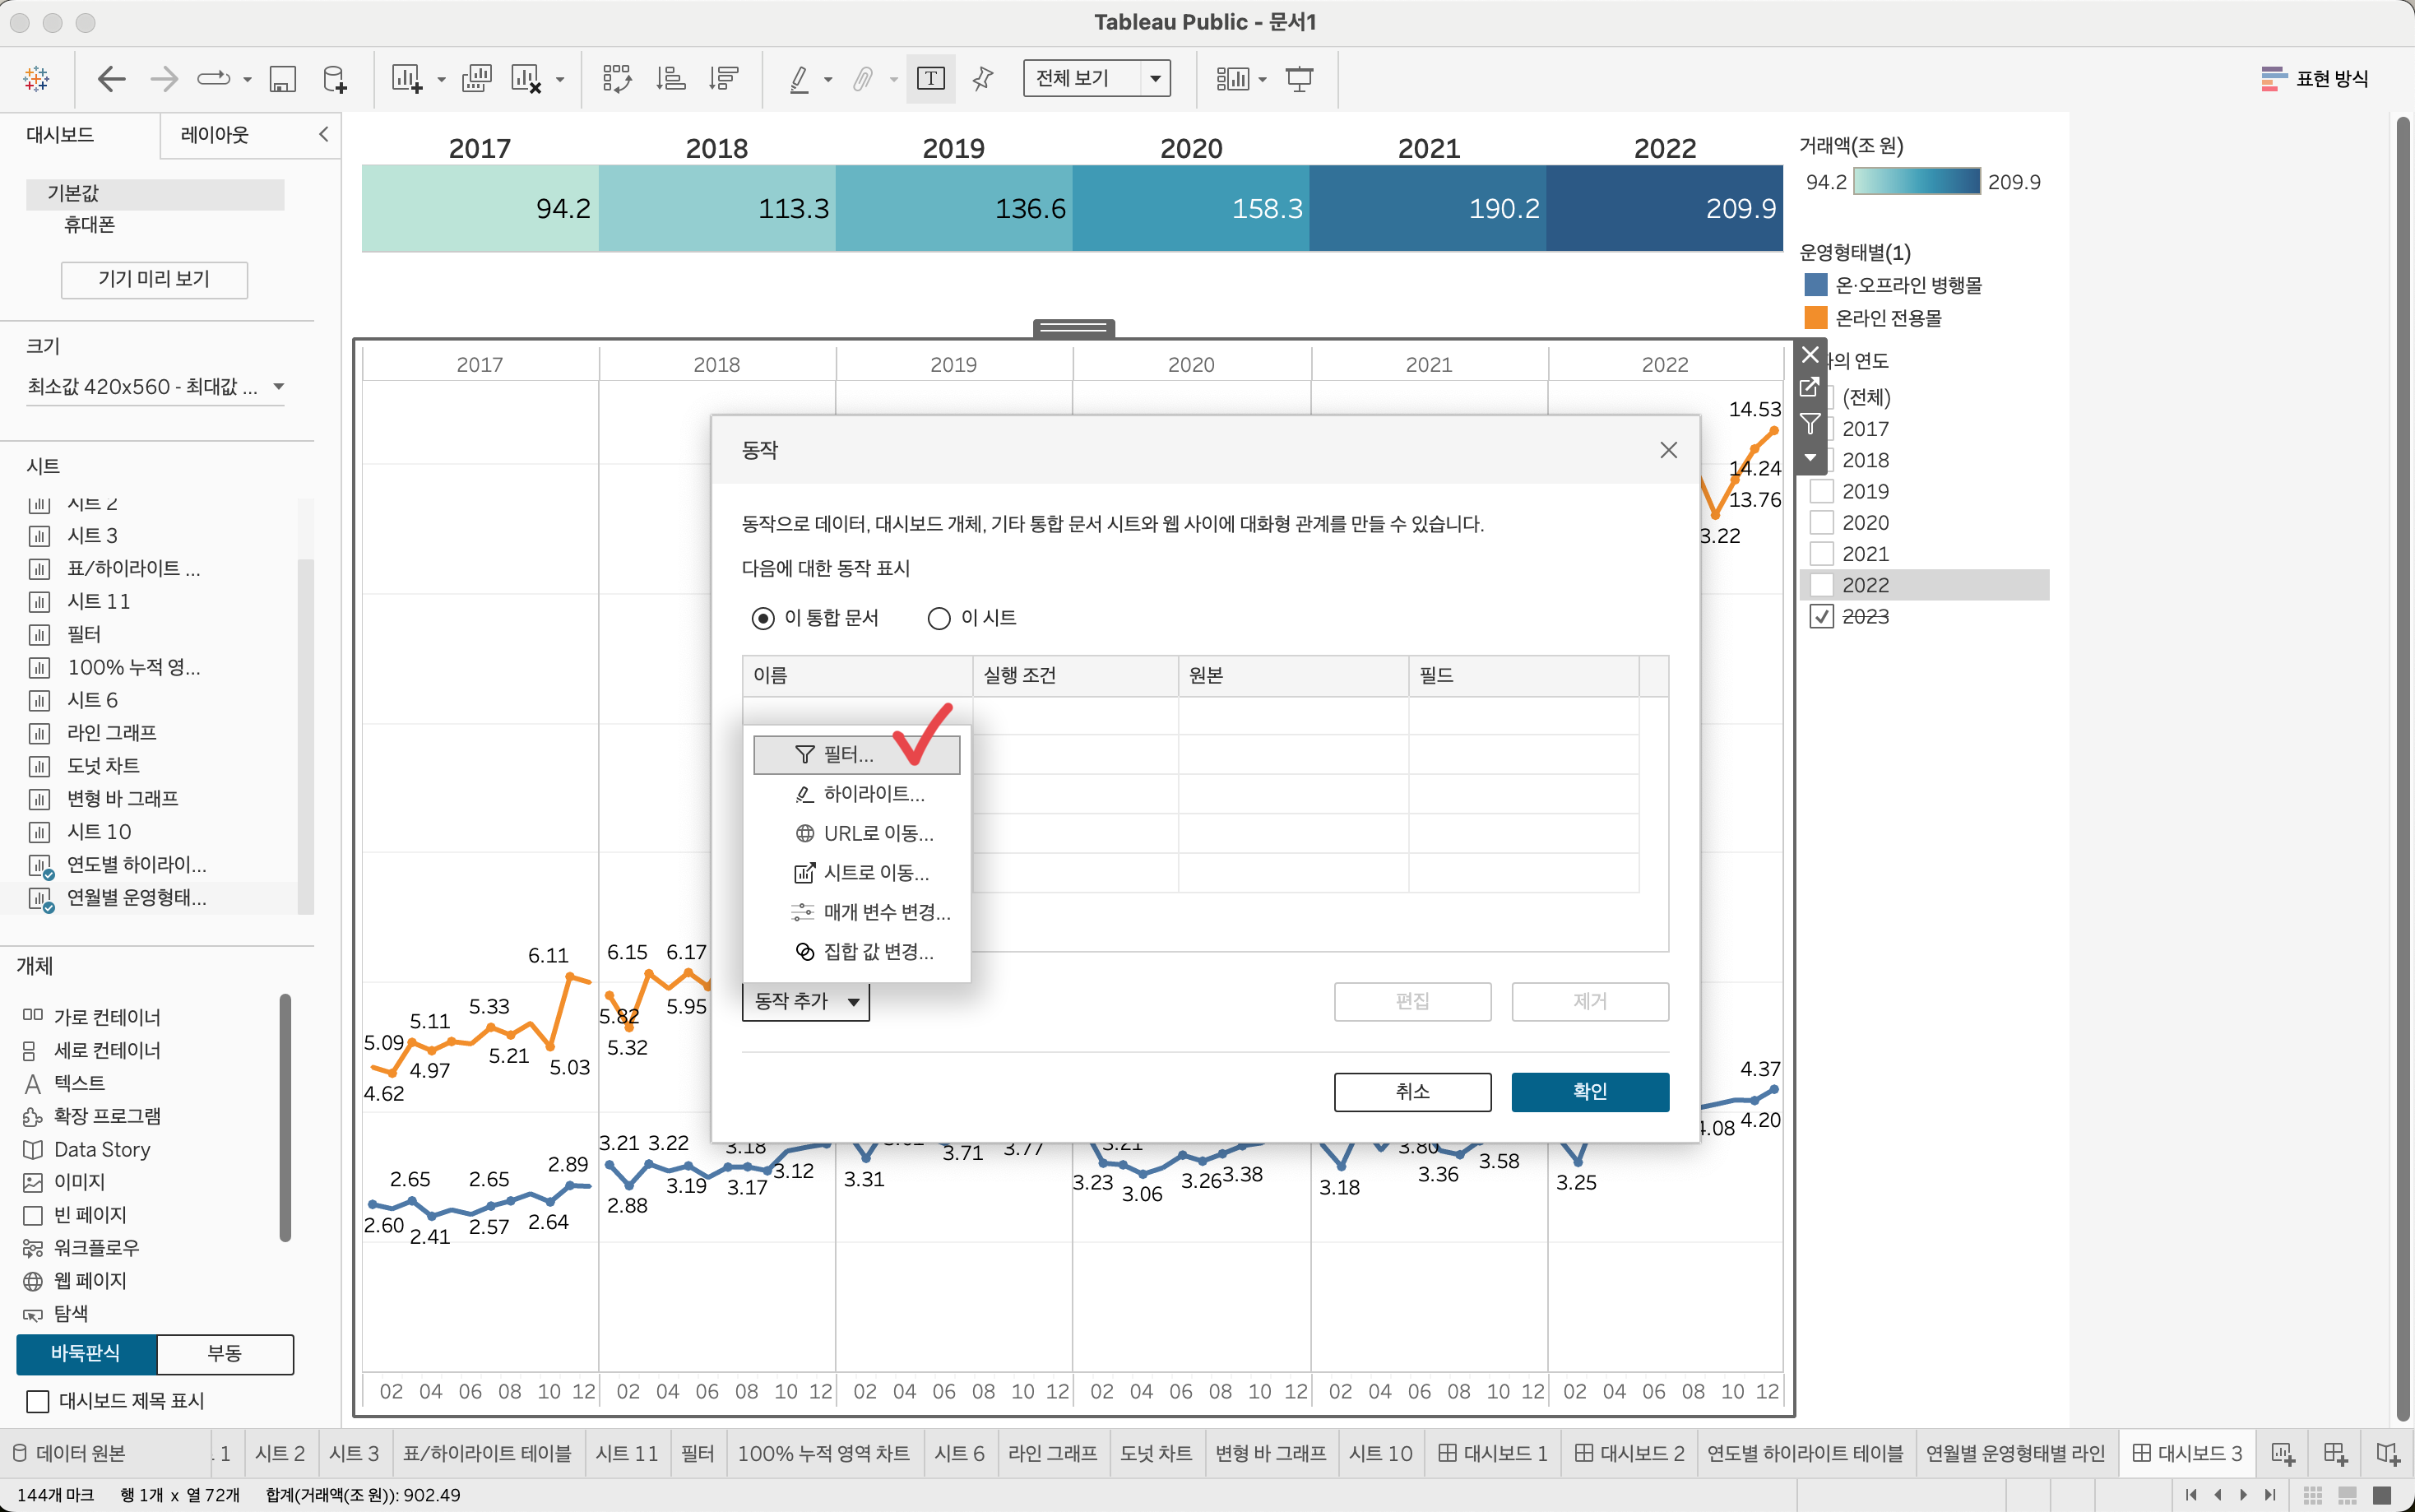Click the '기기 미리 보기' button
This screenshot has width=2415, height=1512.
point(154,279)
